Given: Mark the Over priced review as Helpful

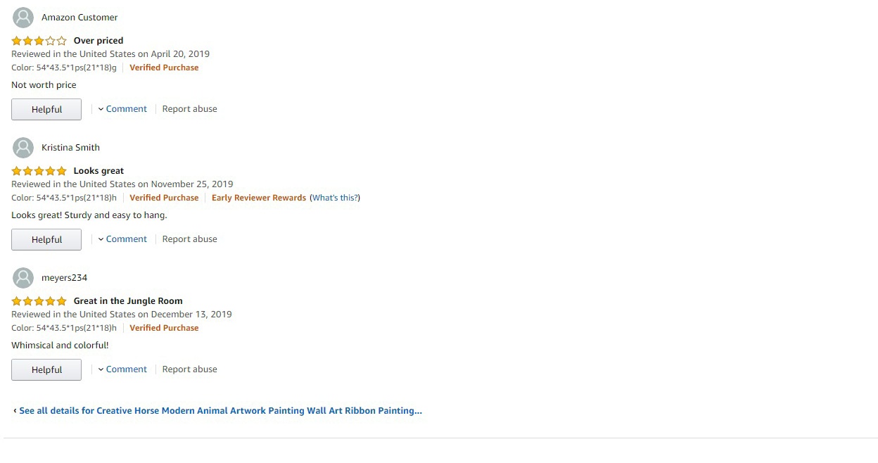Looking at the screenshot, I should click(46, 110).
